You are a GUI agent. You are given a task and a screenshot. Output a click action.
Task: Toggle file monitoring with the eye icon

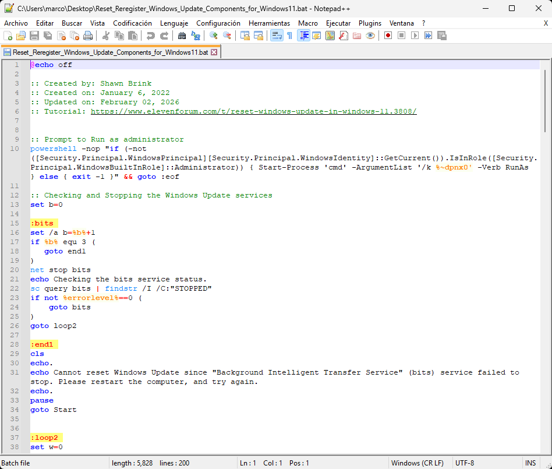click(x=370, y=36)
